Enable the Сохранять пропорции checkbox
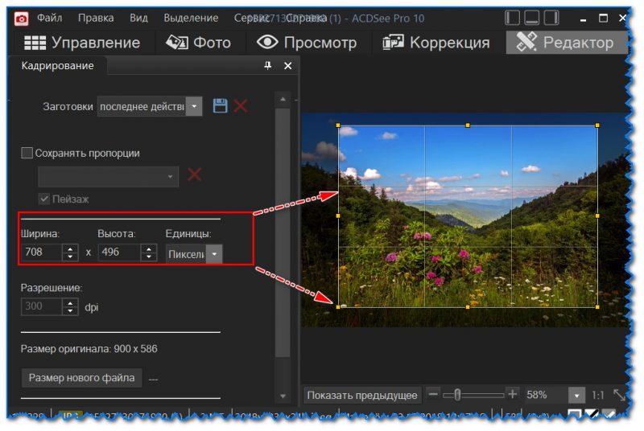This screenshot has width=644, height=431. coord(27,153)
